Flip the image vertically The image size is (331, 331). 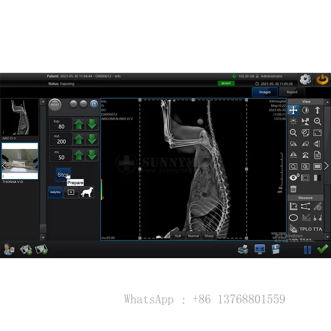[317, 144]
